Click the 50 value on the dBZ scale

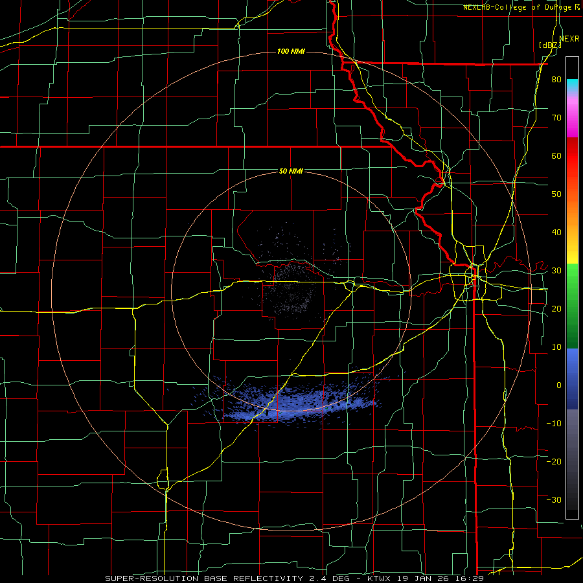556,194
